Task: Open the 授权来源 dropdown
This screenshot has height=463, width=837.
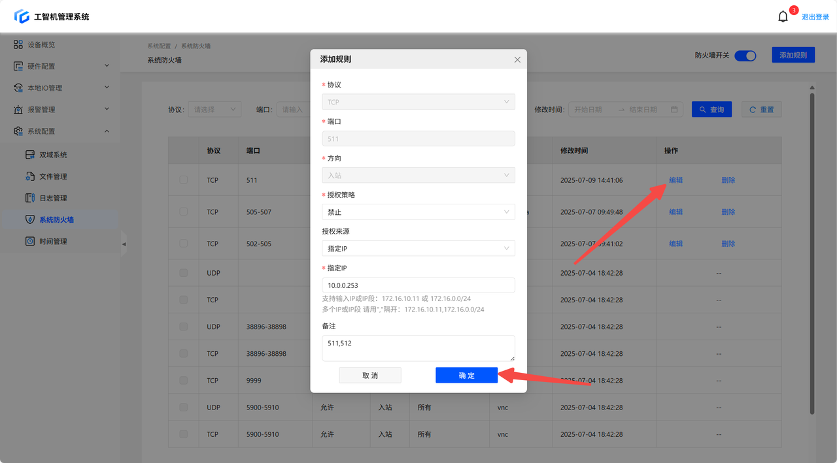Action: tap(418, 248)
